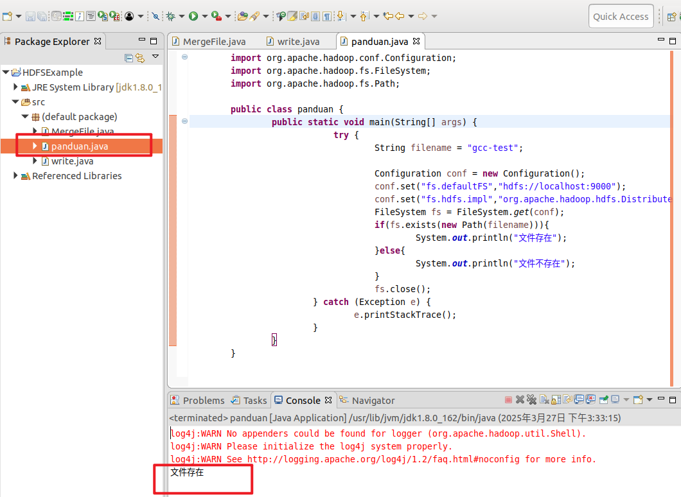
Task: Click the green Run button in toolbar
Action: pos(193,16)
